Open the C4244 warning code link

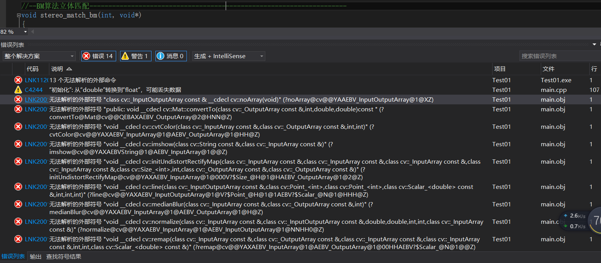point(34,90)
